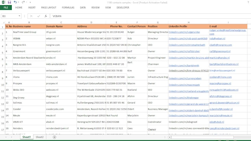Switch to the DATA ribbon tab
Image resolution: width=251 pixels, height=141 pixels.
(83, 7)
